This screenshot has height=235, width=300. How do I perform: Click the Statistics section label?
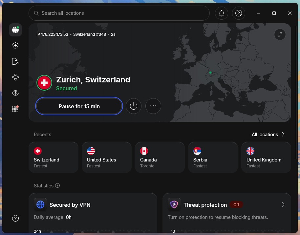[44, 186]
